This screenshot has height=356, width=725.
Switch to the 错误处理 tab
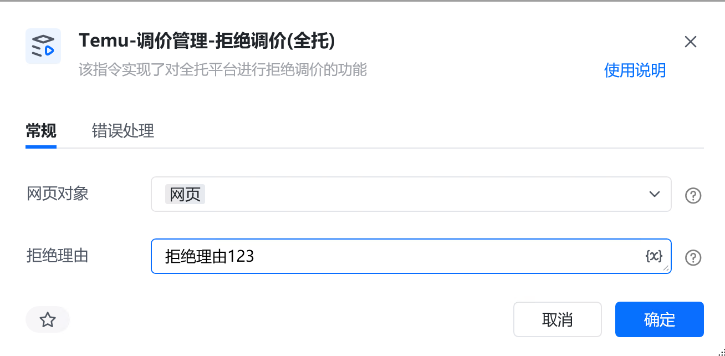[x=122, y=131]
